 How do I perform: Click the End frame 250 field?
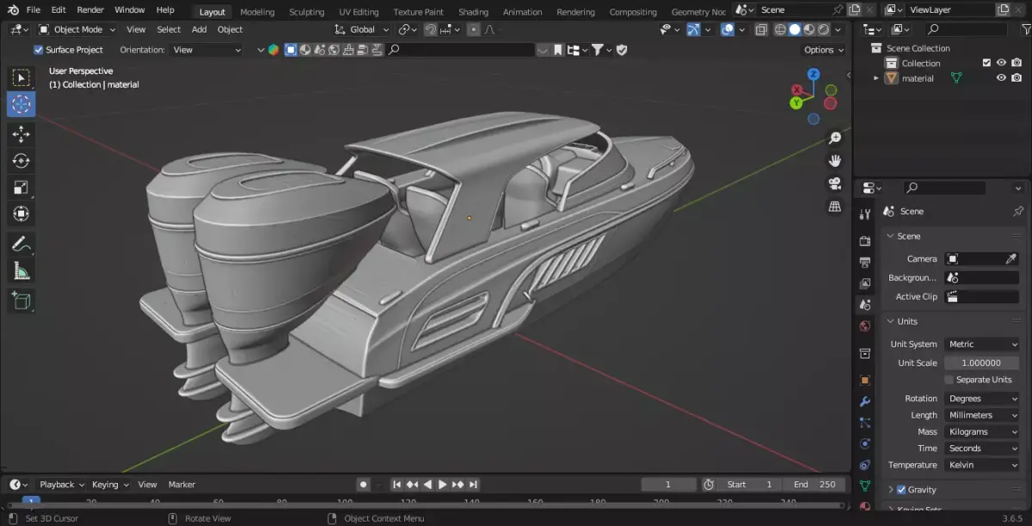tap(816, 485)
